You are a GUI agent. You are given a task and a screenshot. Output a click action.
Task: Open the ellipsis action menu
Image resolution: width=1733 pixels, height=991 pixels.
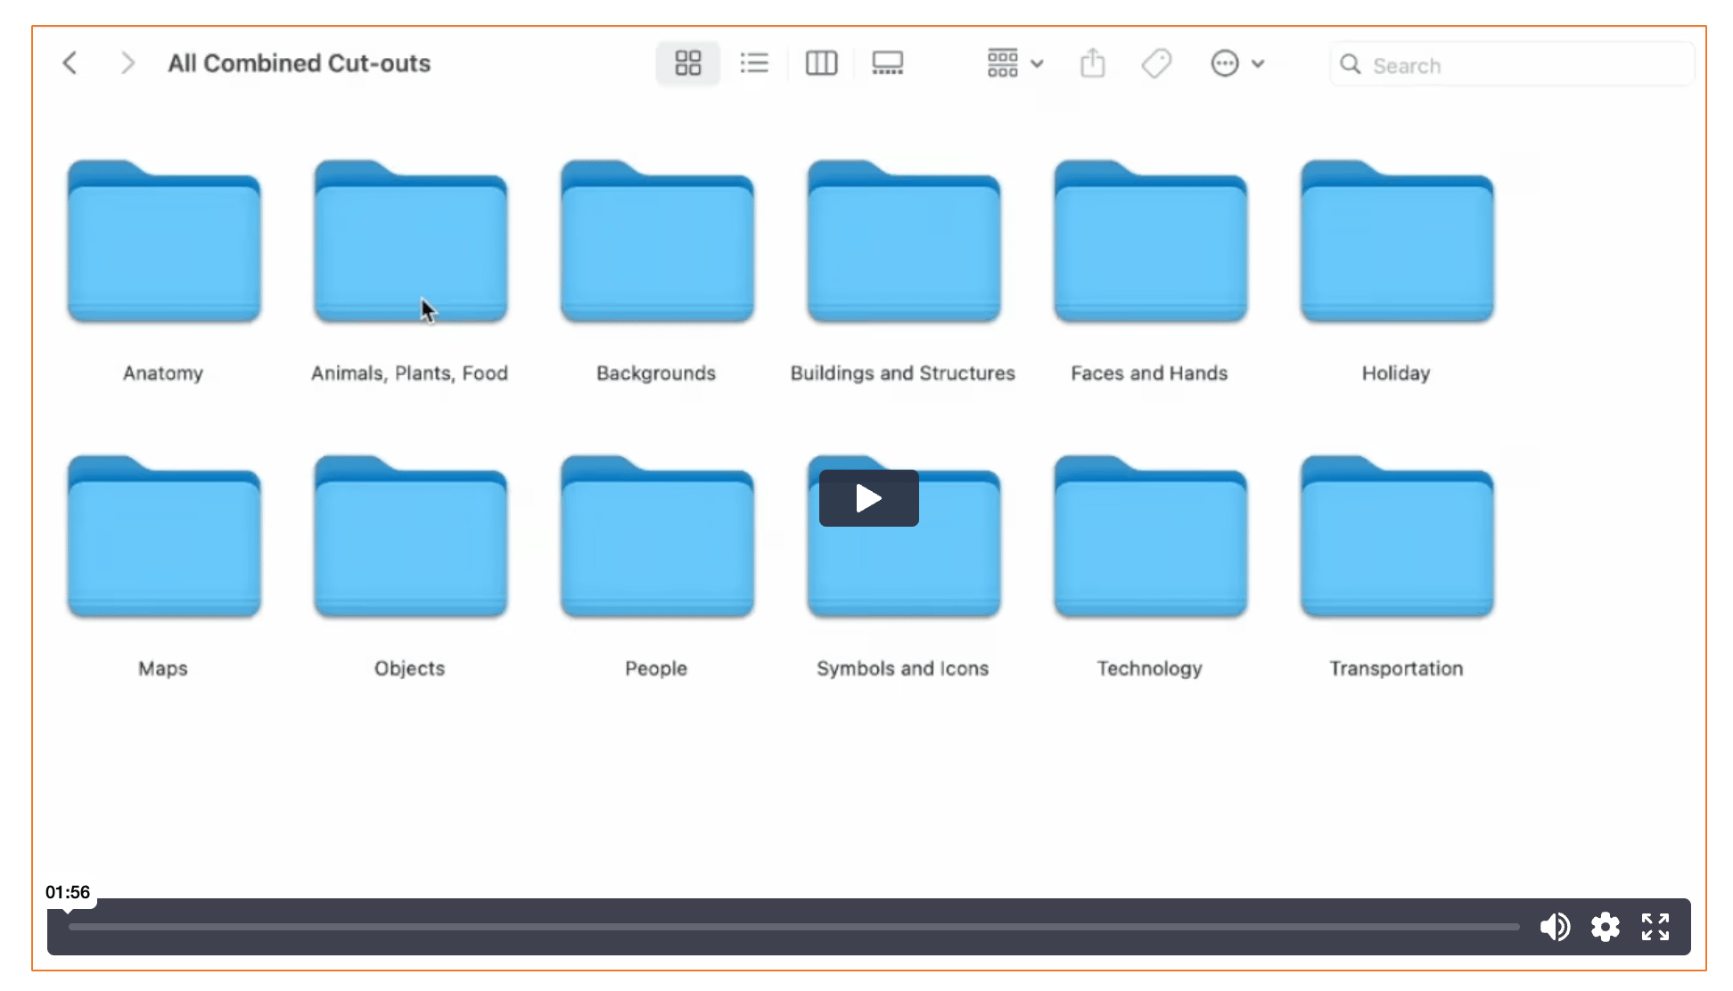pos(1225,63)
